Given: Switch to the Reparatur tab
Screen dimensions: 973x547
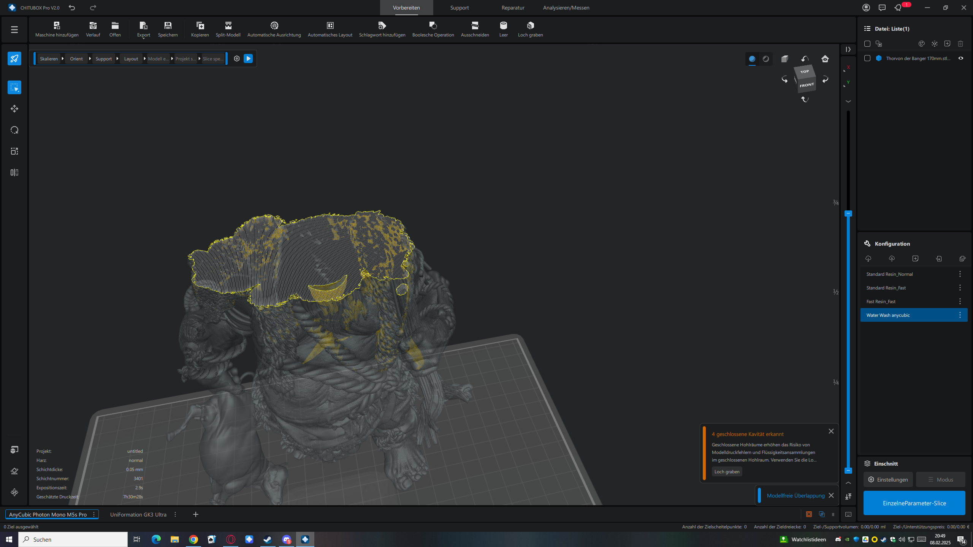Looking at the screenshot, I should point(513,8).
